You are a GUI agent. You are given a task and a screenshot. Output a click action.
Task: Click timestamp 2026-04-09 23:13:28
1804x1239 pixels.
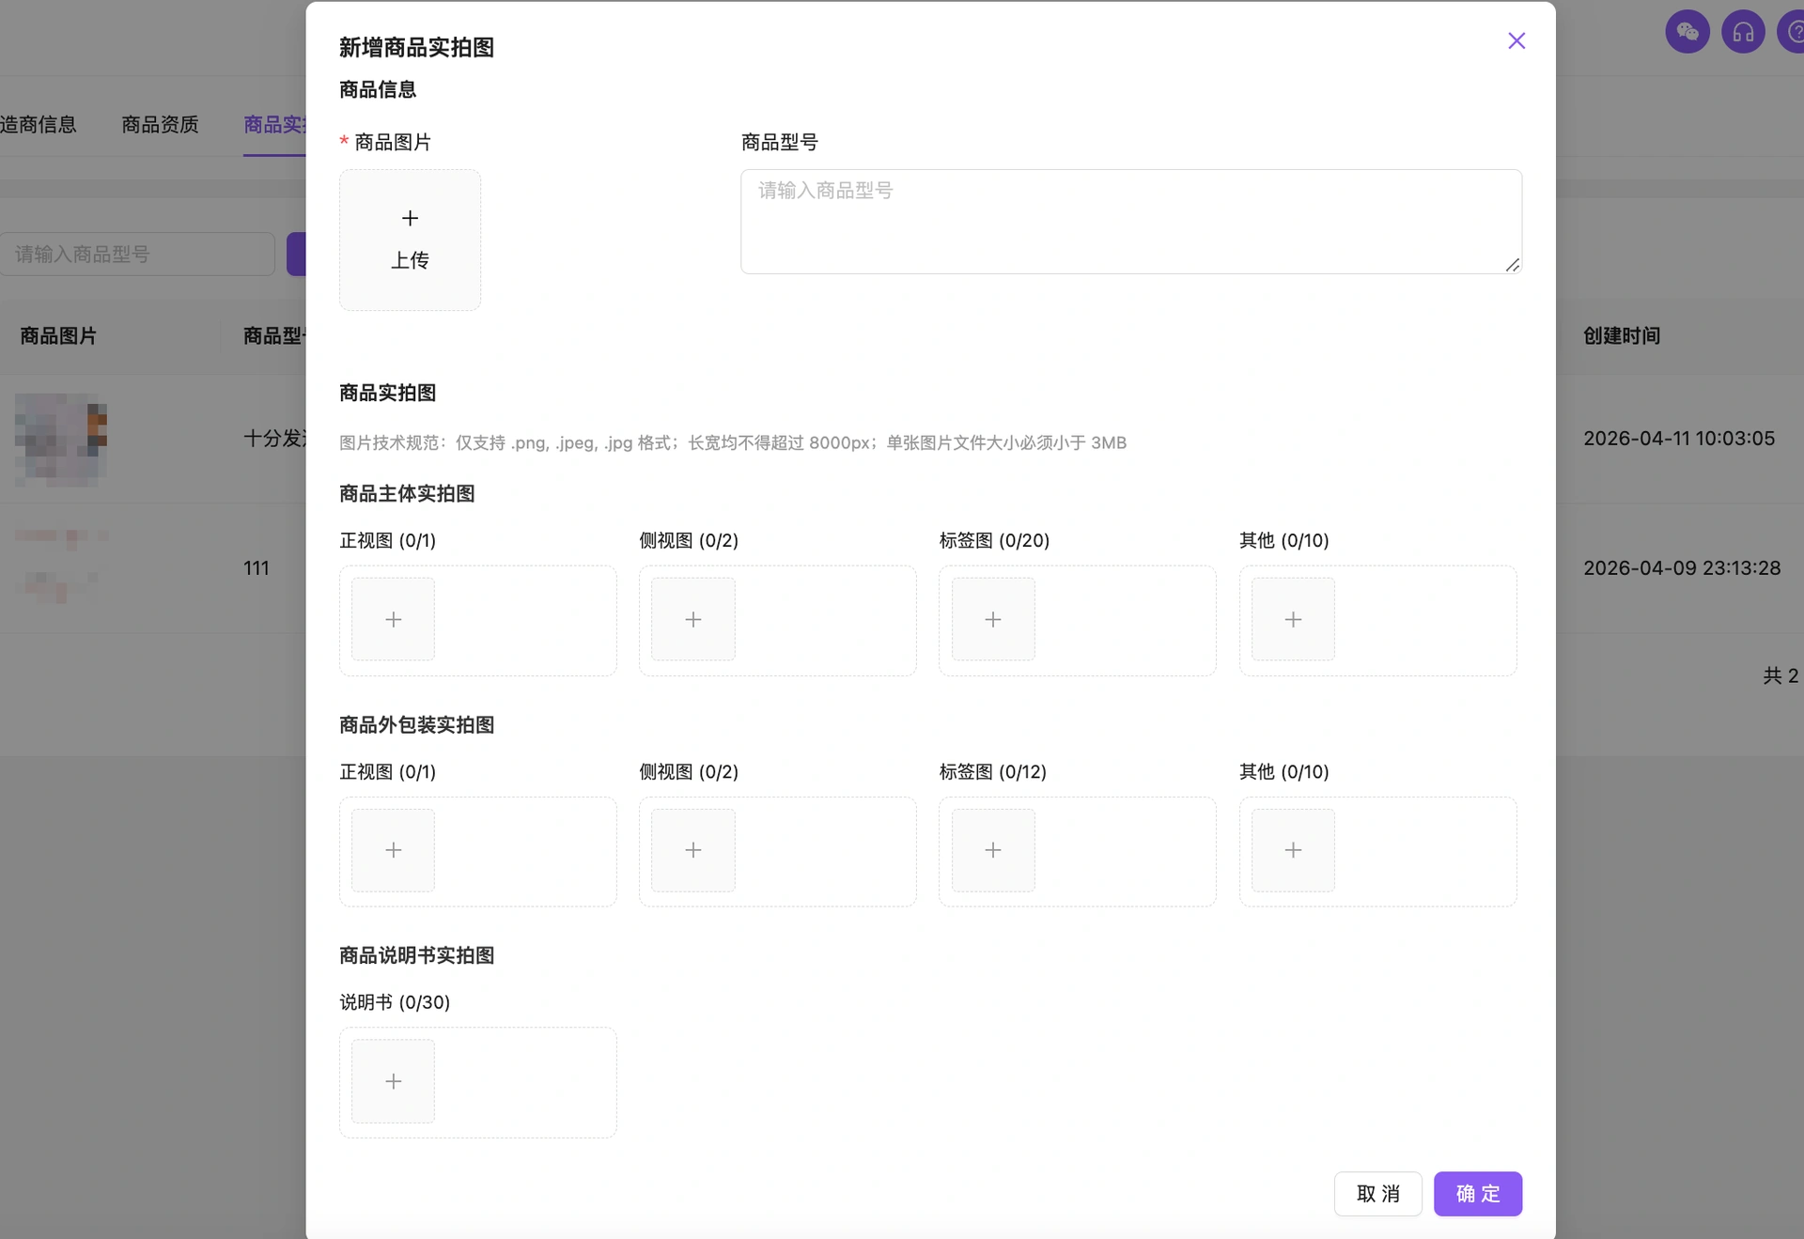(x=1682, y=568)
